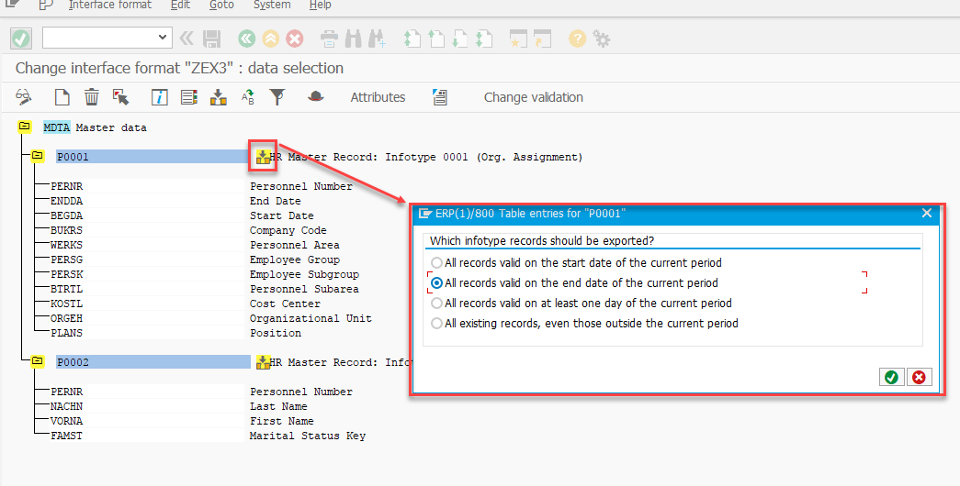Open the Interface format menu

pyautogui.click(x=110, y=5)
